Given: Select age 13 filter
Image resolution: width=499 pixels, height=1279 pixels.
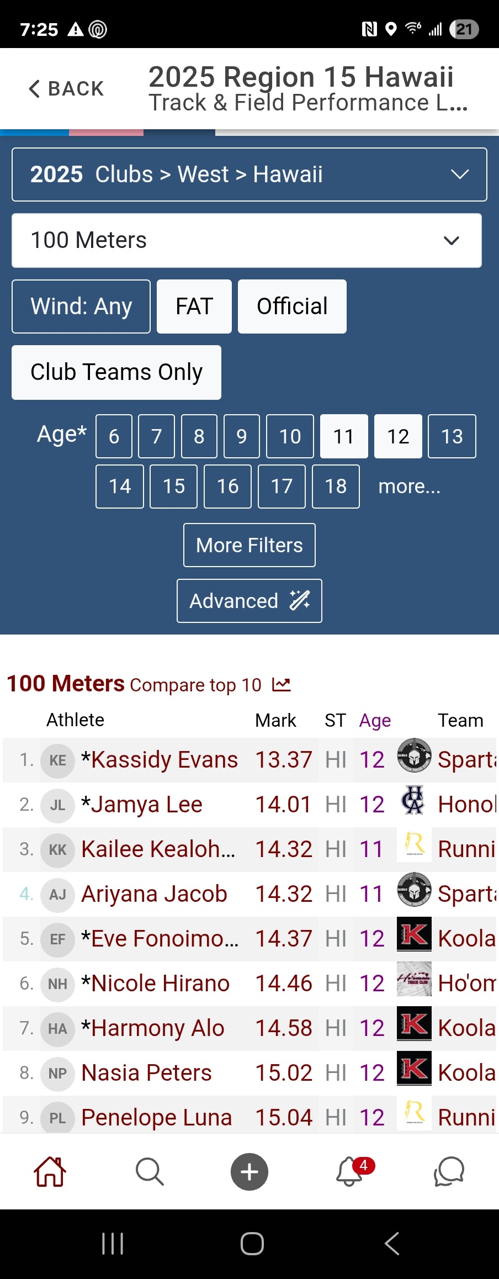Looking at the screenshot, I should point(452,436).
